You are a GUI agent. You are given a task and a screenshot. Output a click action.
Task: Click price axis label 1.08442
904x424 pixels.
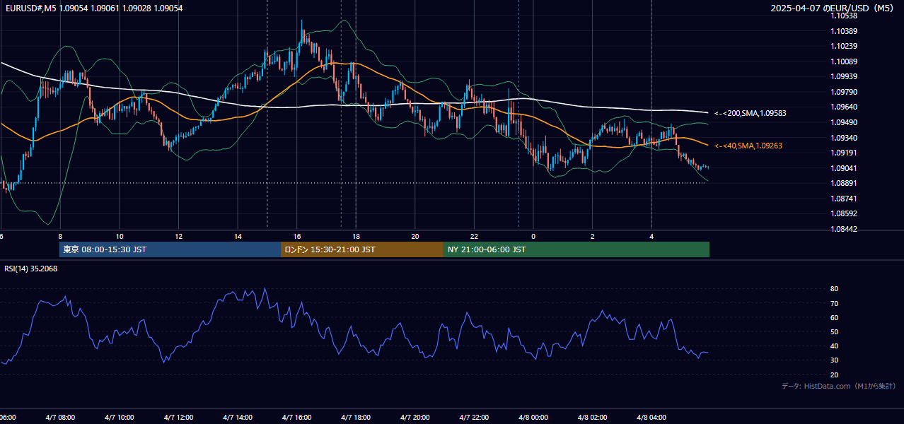pyautogui.click(x=844, y=229)
